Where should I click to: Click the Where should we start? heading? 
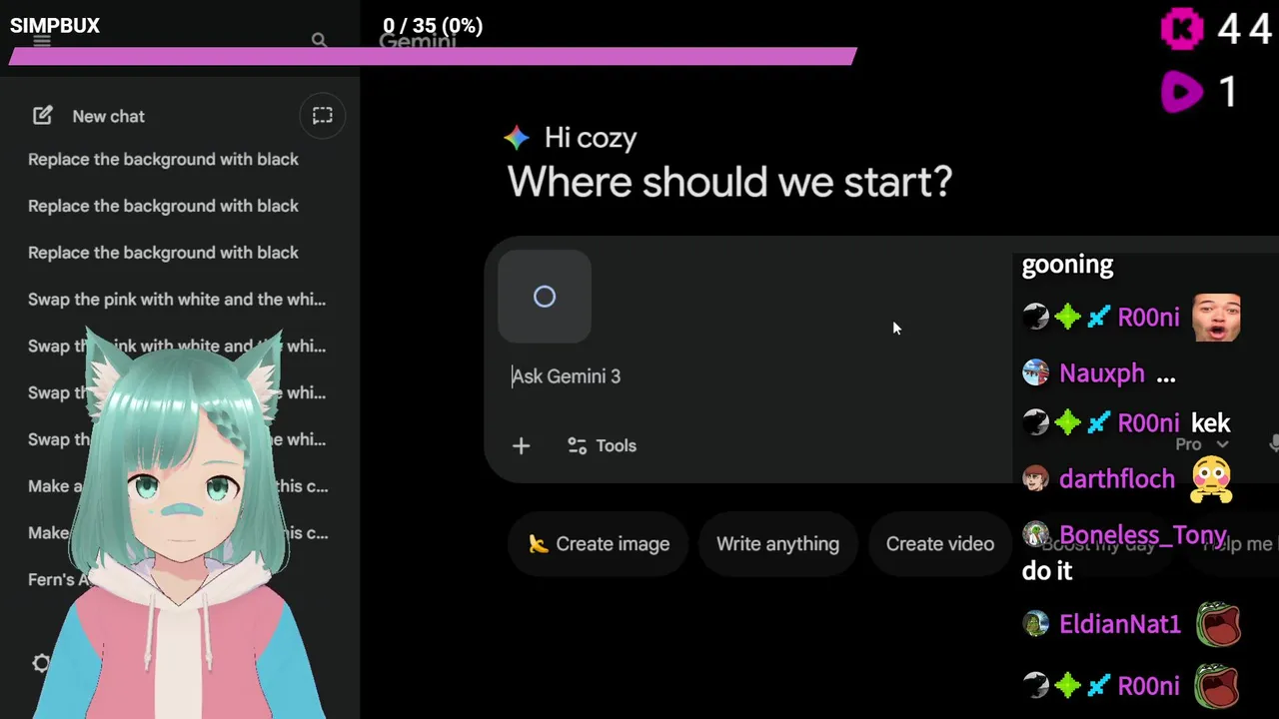pos(729,183)
